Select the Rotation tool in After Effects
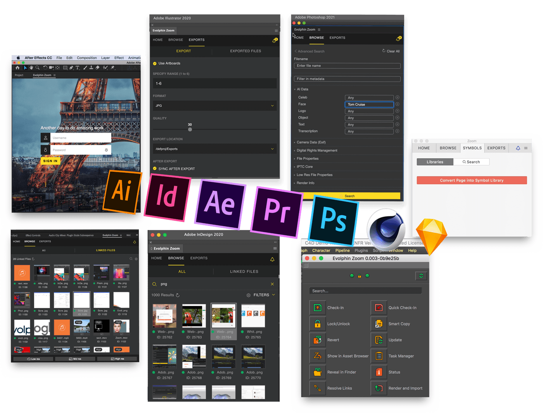This screenshot has height=413, width=543. (x=45, y=68)
